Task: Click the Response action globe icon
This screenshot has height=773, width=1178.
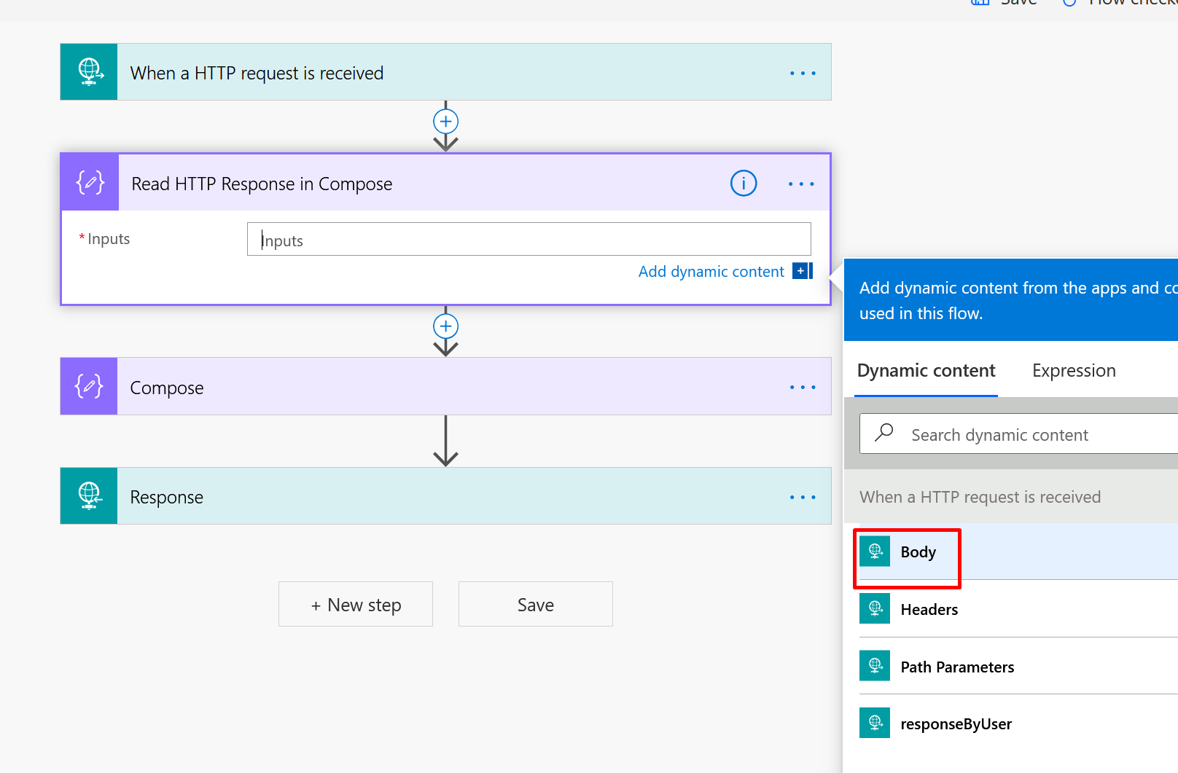Action: [89, 495]
